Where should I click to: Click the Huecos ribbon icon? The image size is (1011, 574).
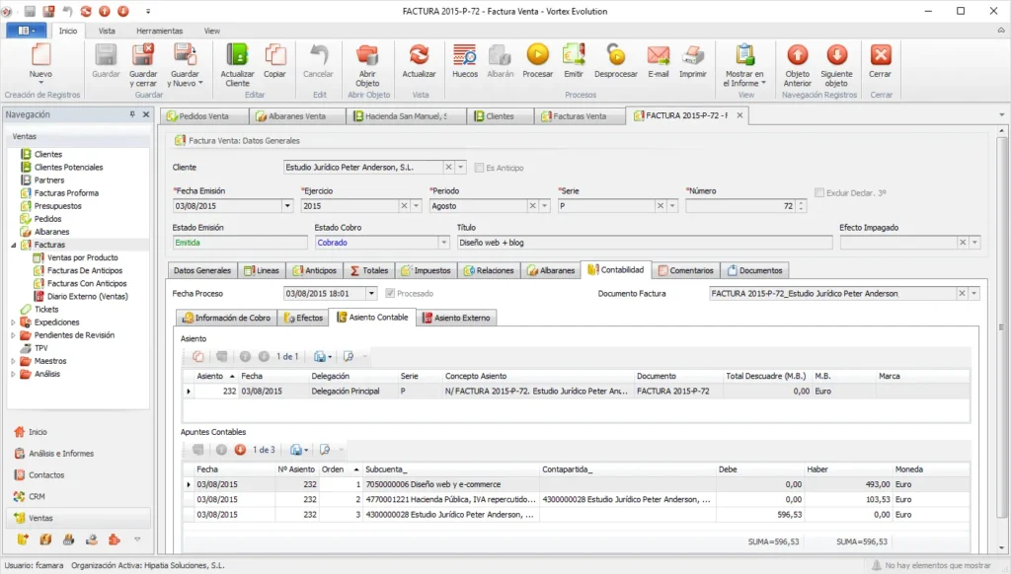click(x=464, y=55)
